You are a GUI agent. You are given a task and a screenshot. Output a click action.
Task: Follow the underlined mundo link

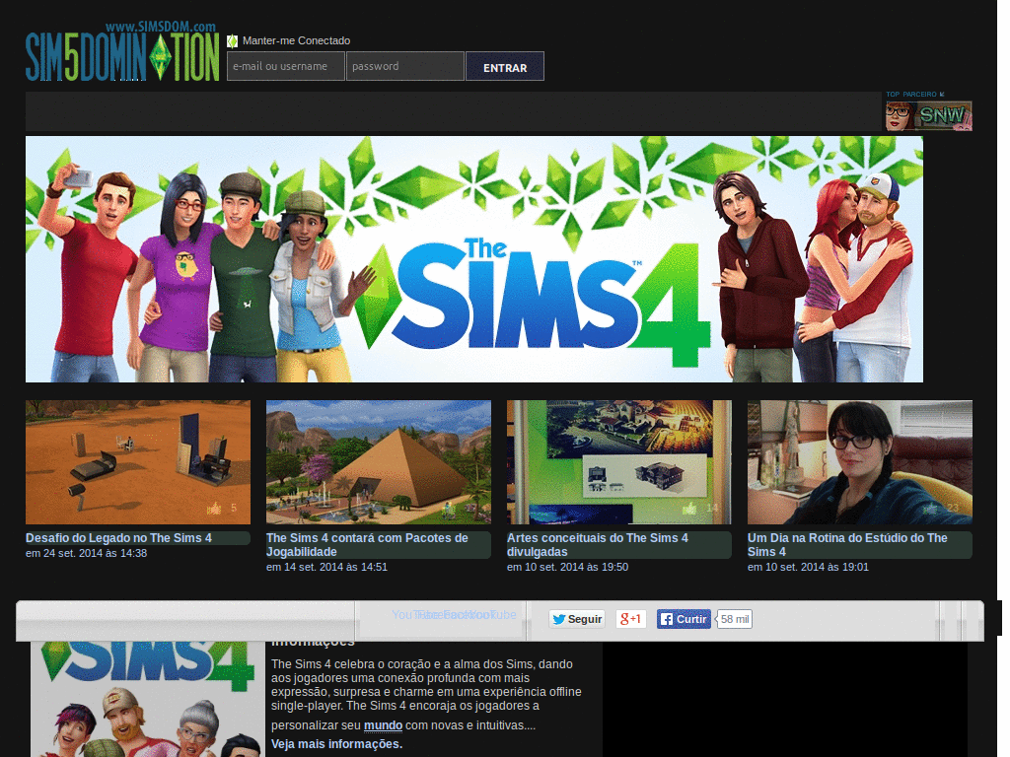(x=384, y=725)
